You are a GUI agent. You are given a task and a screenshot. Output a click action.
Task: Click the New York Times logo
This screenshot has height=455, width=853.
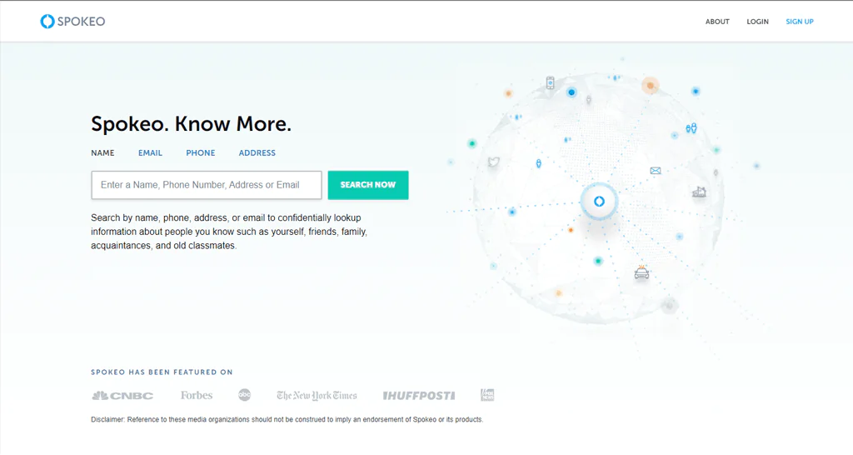pyautogui.click(x=317, y=396)
